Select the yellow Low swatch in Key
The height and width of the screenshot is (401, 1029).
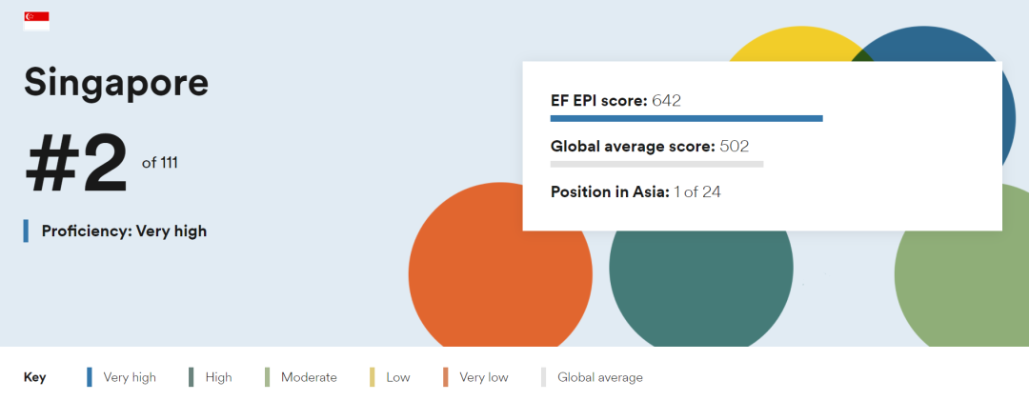point(373,377)
